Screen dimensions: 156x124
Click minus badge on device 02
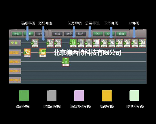point(38,39)
